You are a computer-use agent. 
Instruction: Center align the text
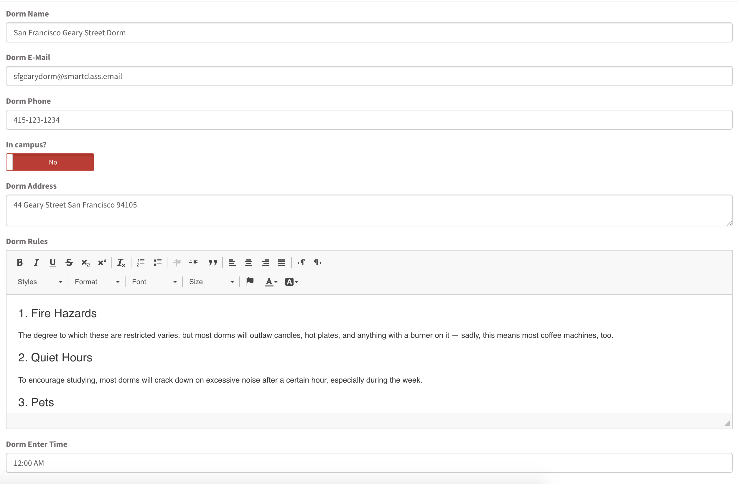[248, 263]
